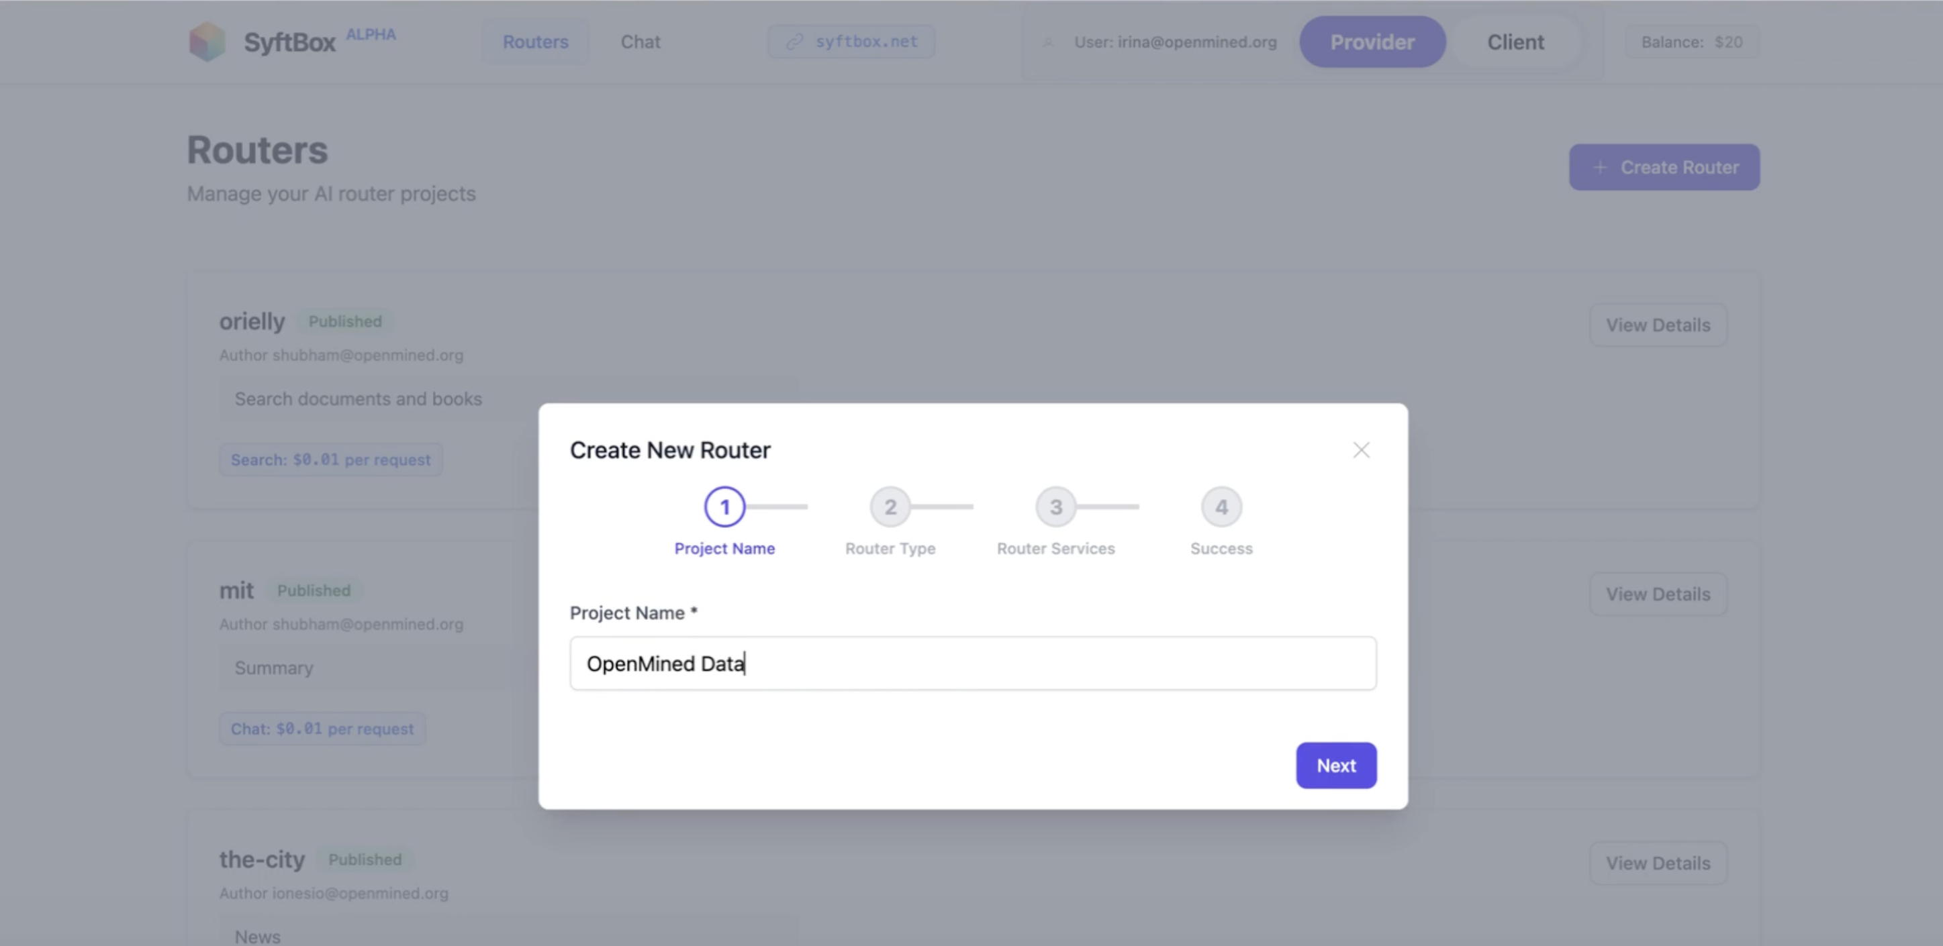Select step 4 Success circle
The image size is (1943, 946).
click(1221, 507)
